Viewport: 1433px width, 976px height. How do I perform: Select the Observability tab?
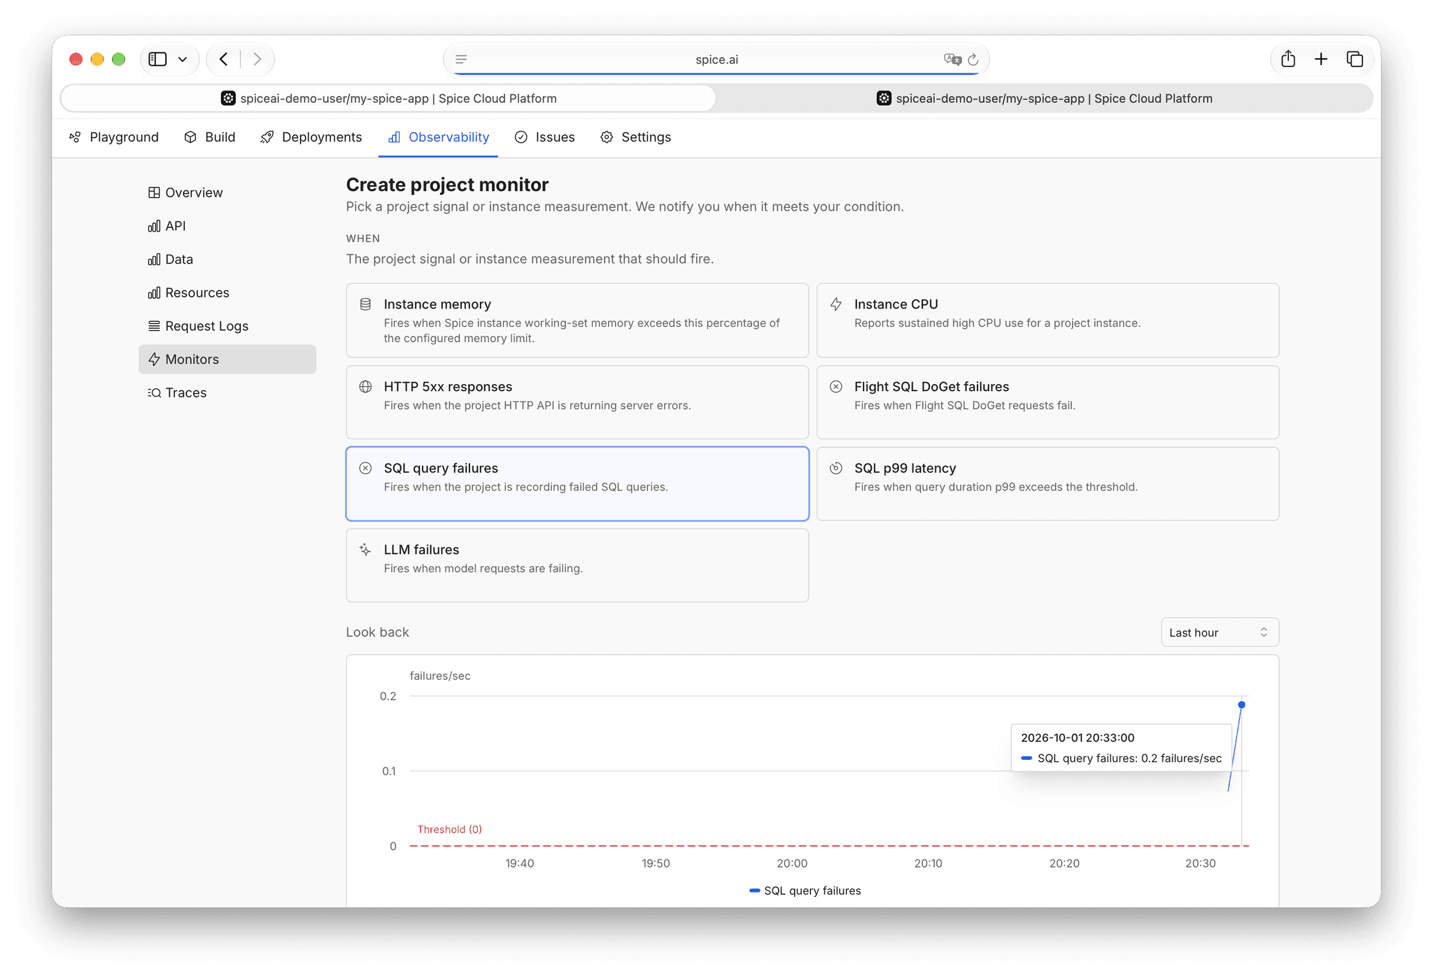tap(439, 137)
